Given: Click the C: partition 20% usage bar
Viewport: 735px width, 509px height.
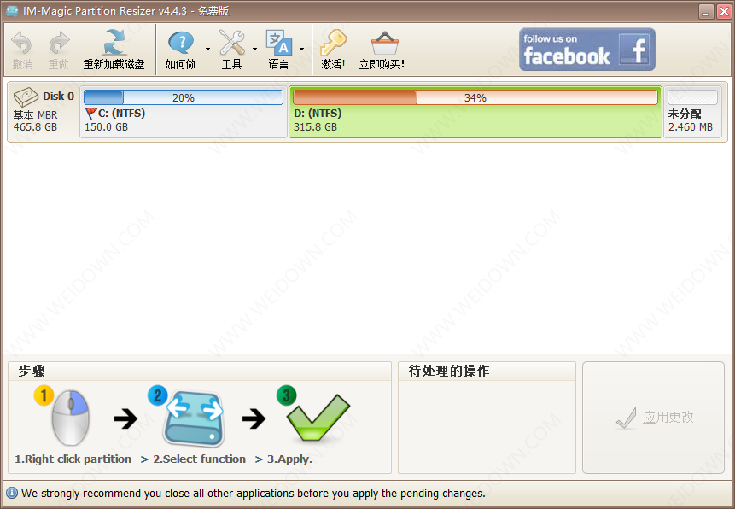Looking at the screenshot, I should coord(184,97).
